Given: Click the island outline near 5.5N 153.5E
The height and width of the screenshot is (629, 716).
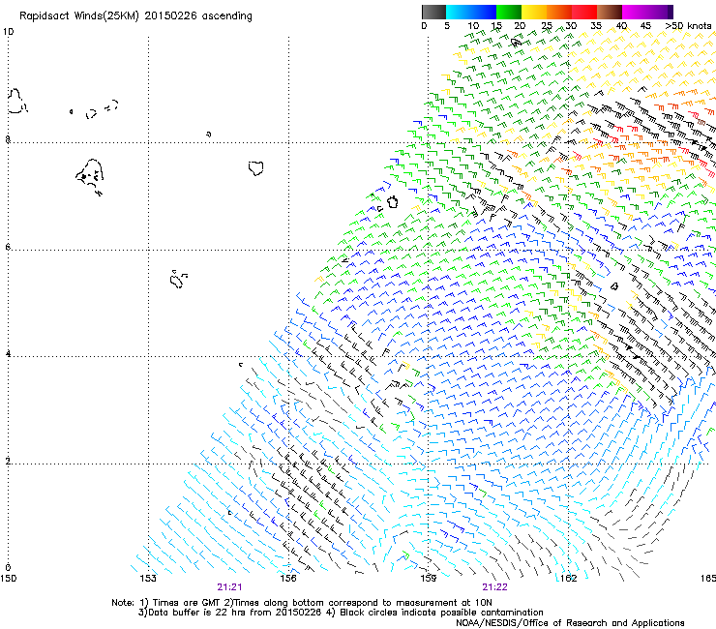Looking at the screenshot, I should (178, 279).
